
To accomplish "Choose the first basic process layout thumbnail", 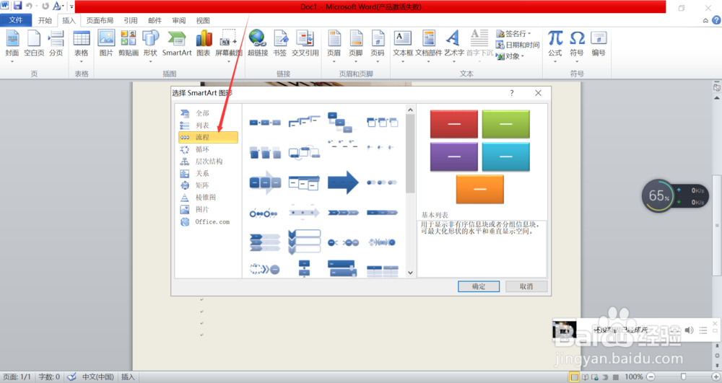I will point(265,123).
